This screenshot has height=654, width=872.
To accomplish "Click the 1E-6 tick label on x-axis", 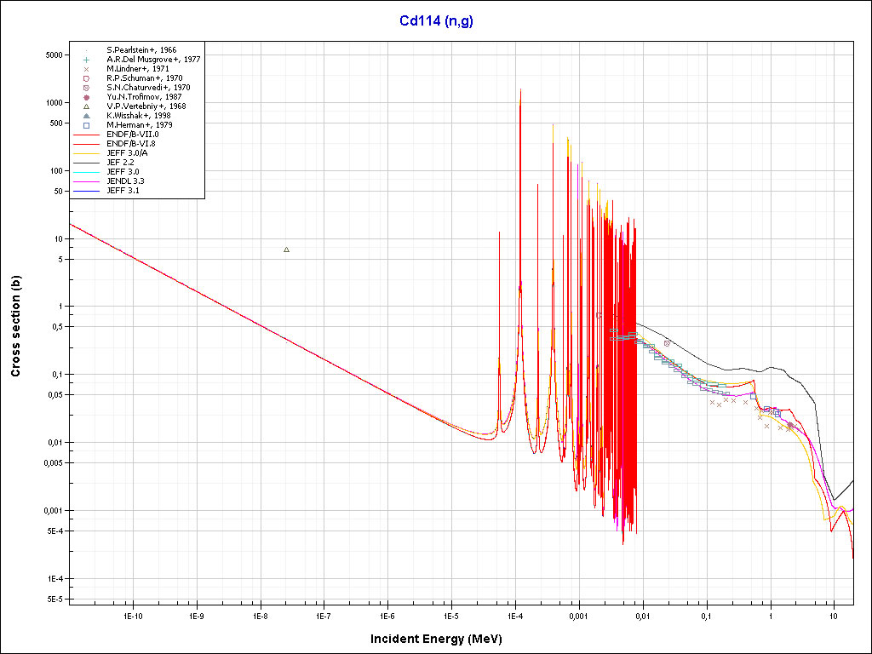I will tap(387, 615).
